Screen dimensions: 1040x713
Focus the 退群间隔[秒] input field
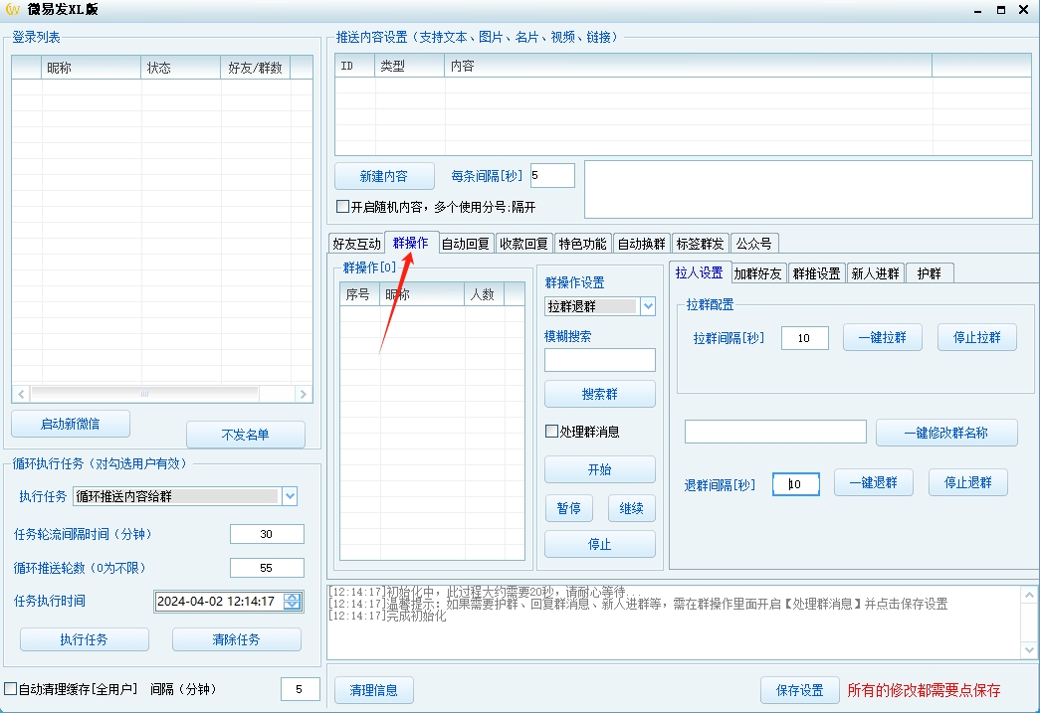coord(796,483)
